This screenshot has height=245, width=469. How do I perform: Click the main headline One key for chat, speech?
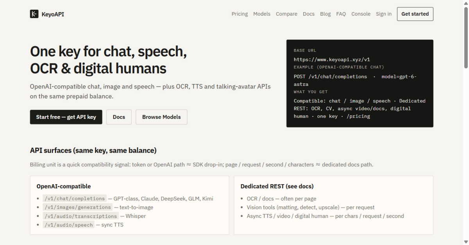click(109, 60)
